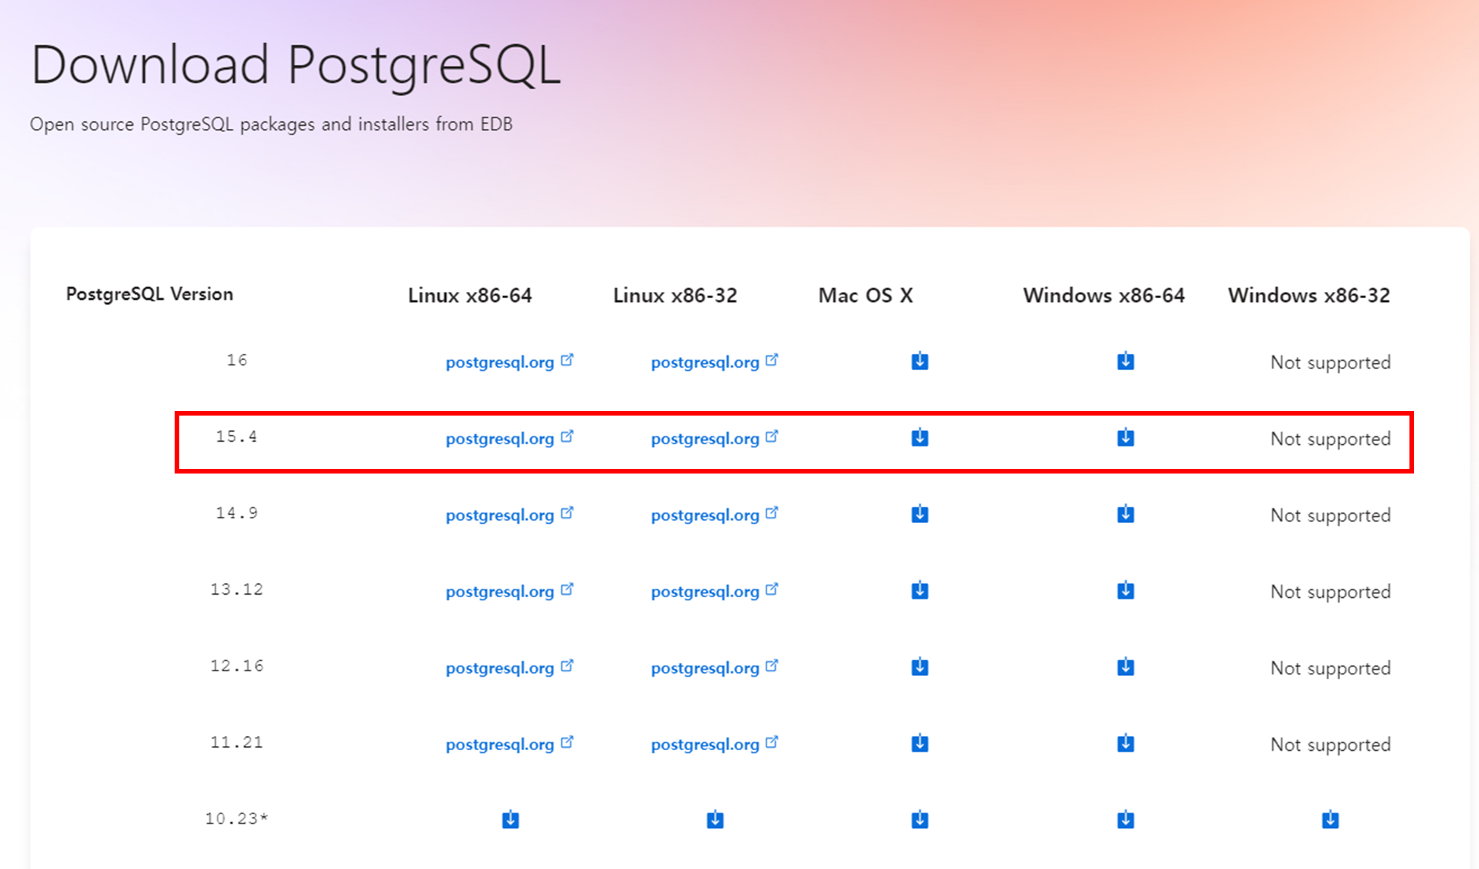Click Not supported in the 11.21 row

point(1330,745)
